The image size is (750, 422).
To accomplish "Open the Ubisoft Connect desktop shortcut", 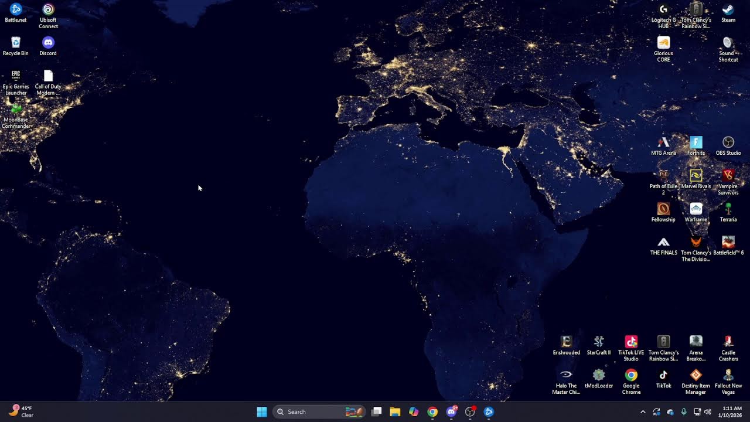I will coord(48,16).
